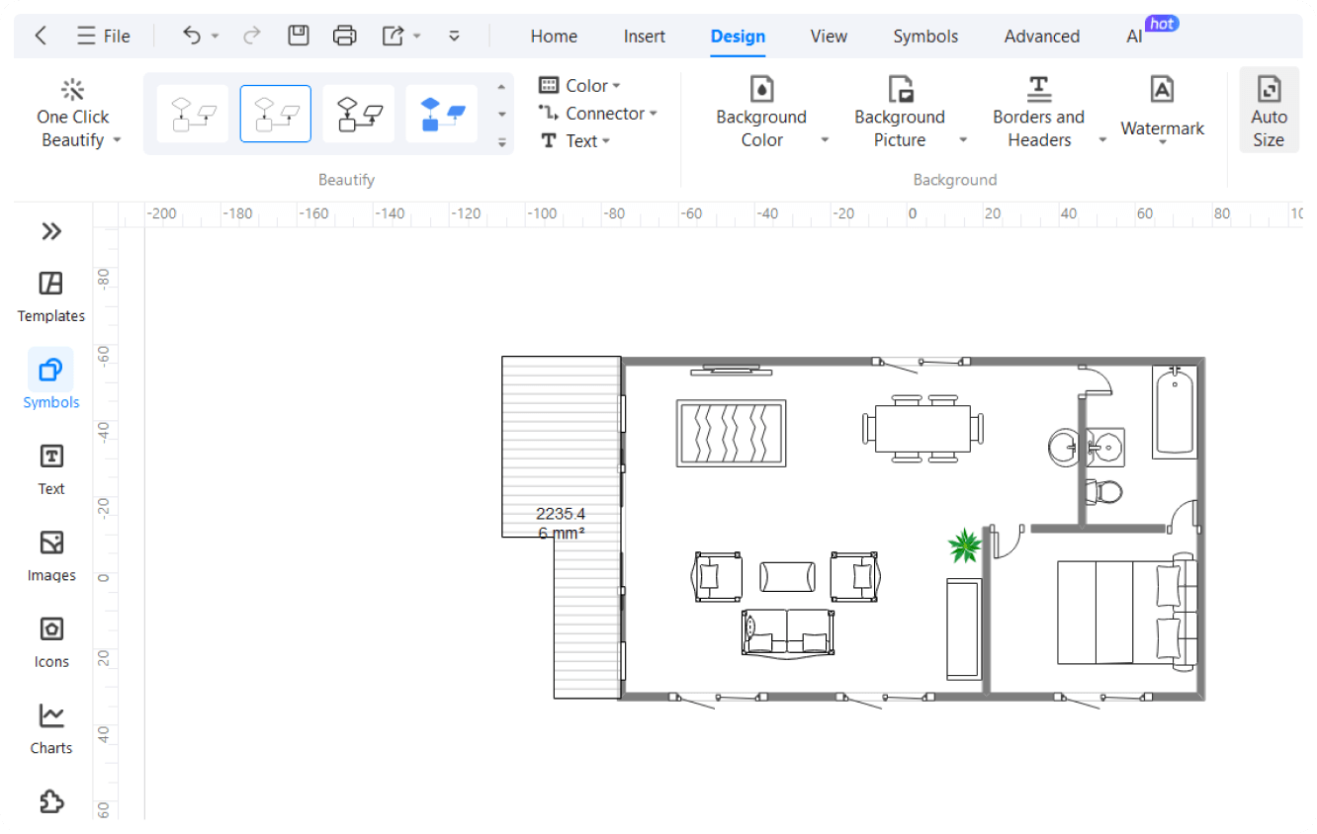Click the Watermark icon

pyautogui.click(x=1163, y=89)
